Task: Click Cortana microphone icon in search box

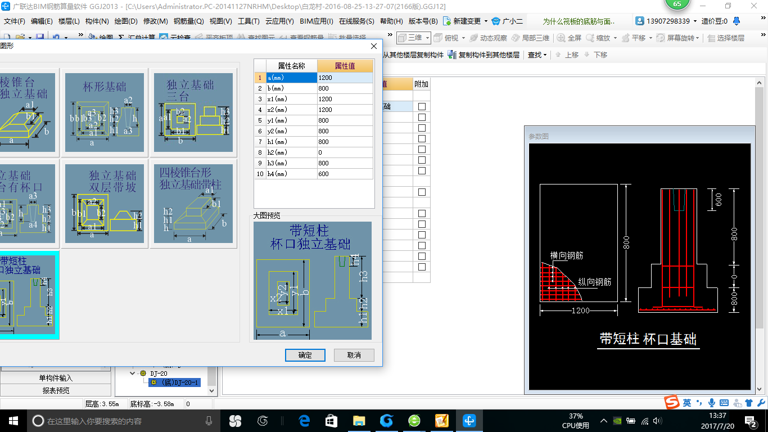Action: pos(209,420)
